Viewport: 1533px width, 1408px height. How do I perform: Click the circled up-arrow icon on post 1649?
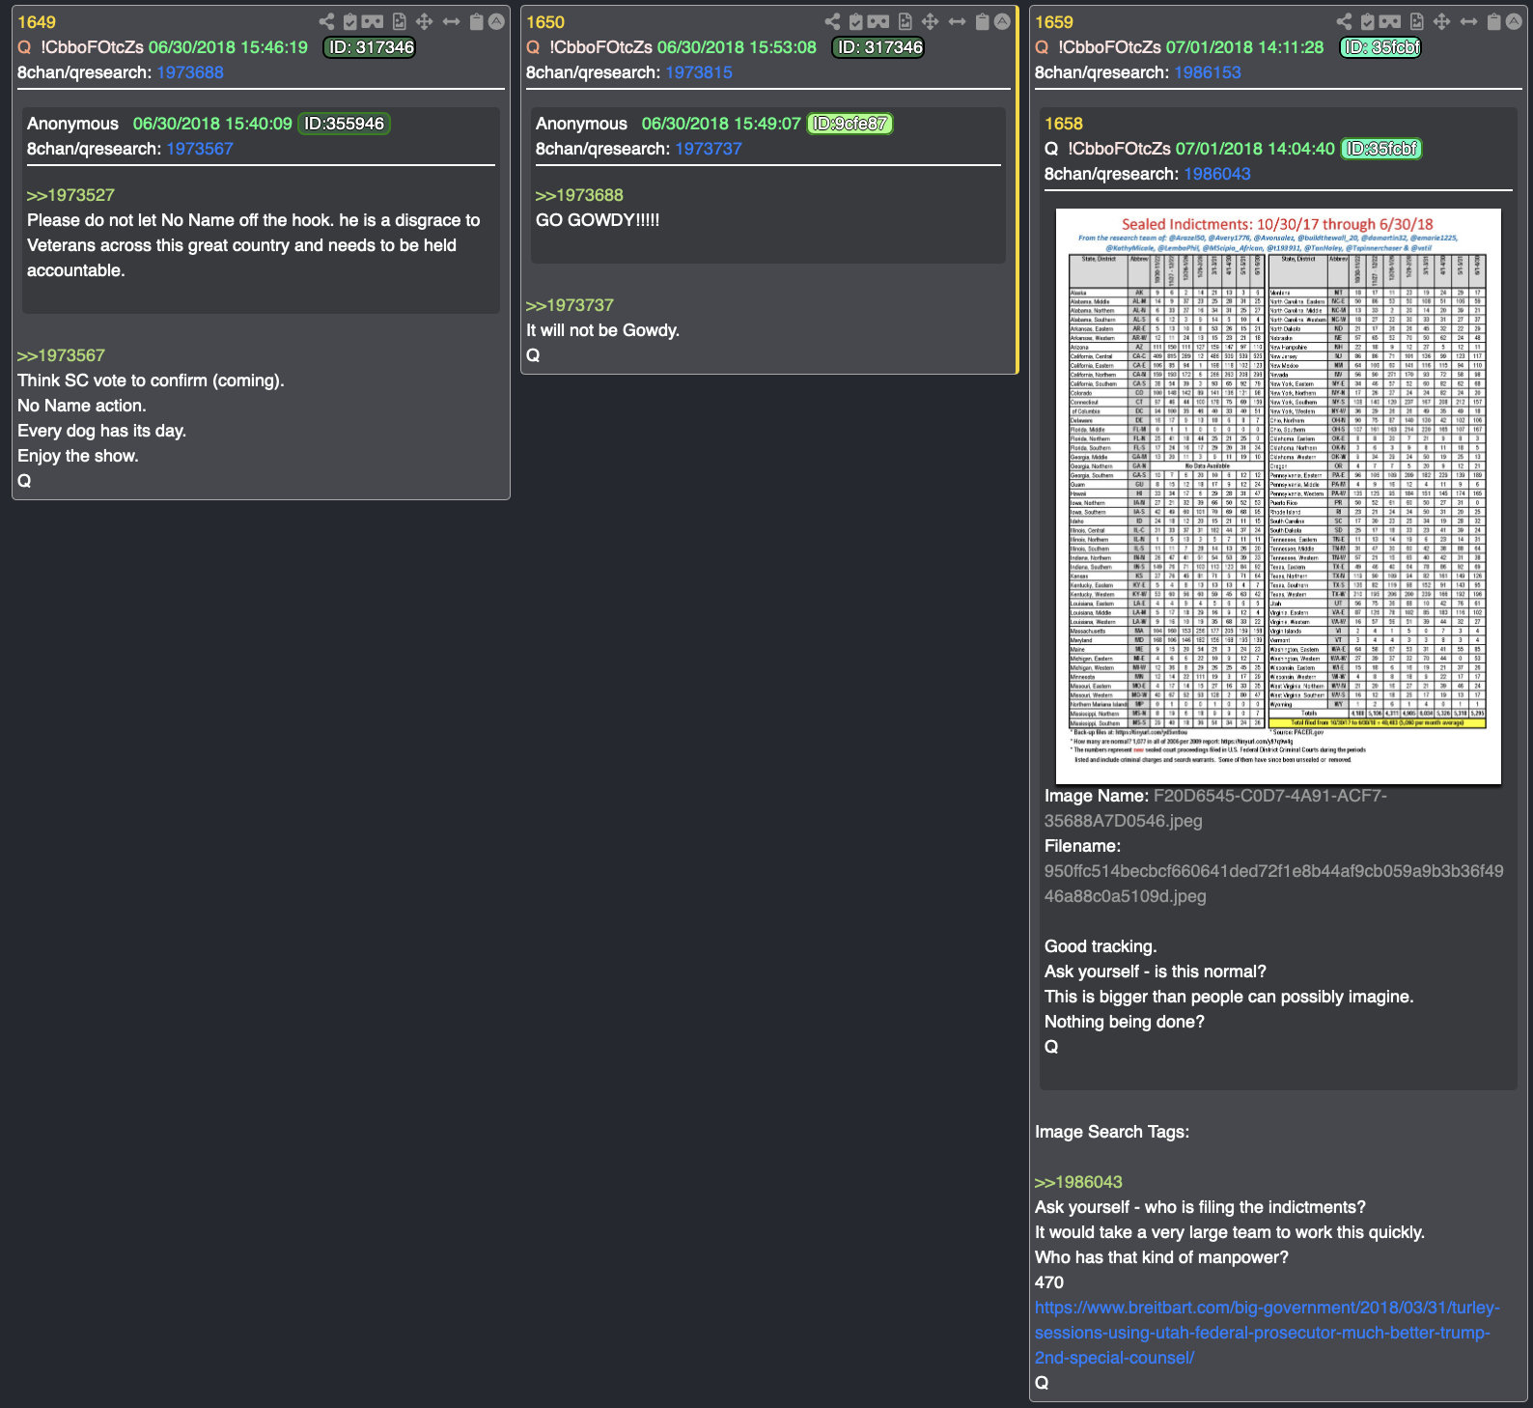[x=496, y=21]
